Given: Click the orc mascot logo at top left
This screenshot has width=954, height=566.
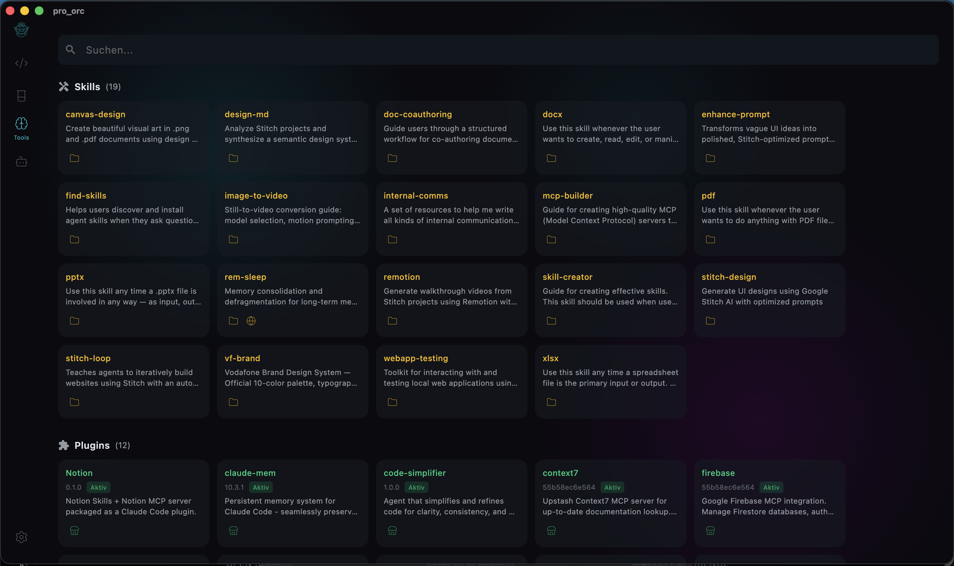Looking at the screenshot, I should [21, 29].
